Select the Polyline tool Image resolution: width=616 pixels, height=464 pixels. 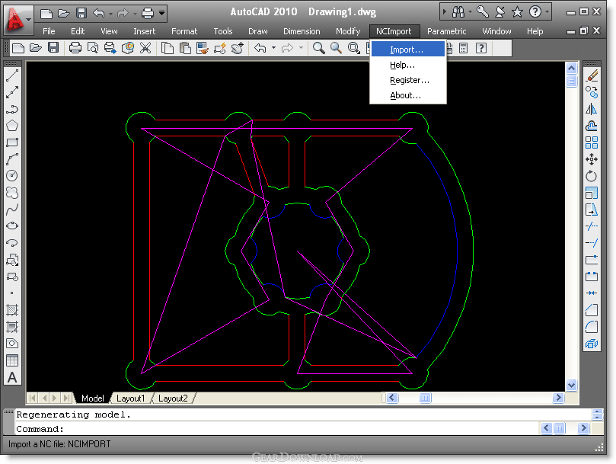(x=11, y=109)
